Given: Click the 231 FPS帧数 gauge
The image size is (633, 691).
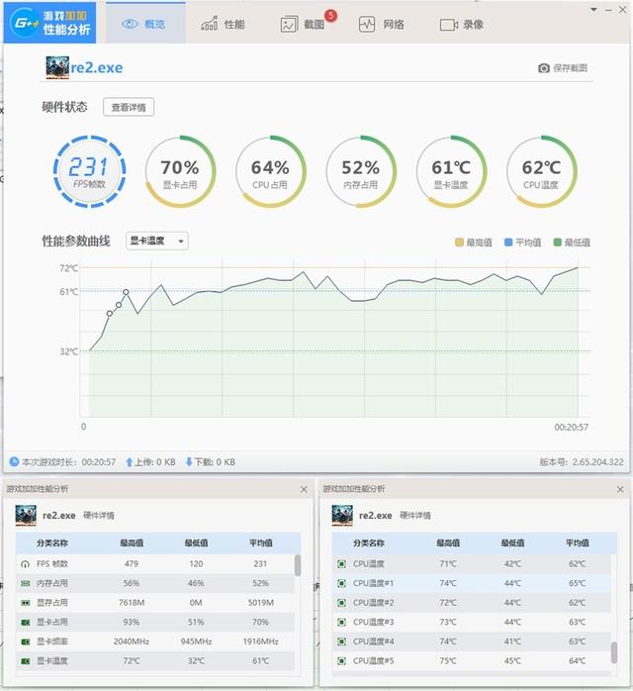Looking at the screenshot, I should point(89,171).
